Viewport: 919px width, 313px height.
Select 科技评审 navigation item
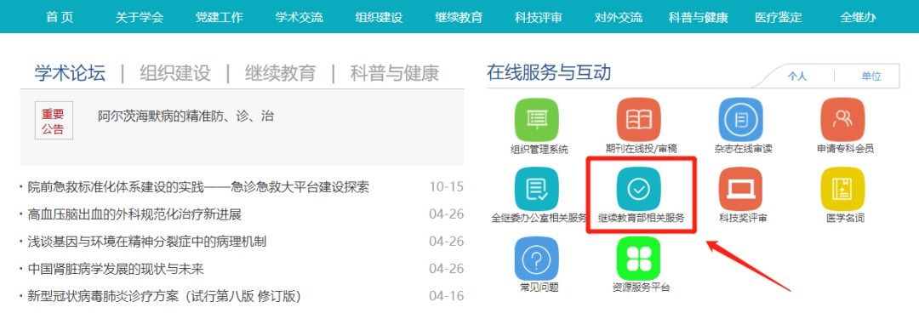coord(538,17)
